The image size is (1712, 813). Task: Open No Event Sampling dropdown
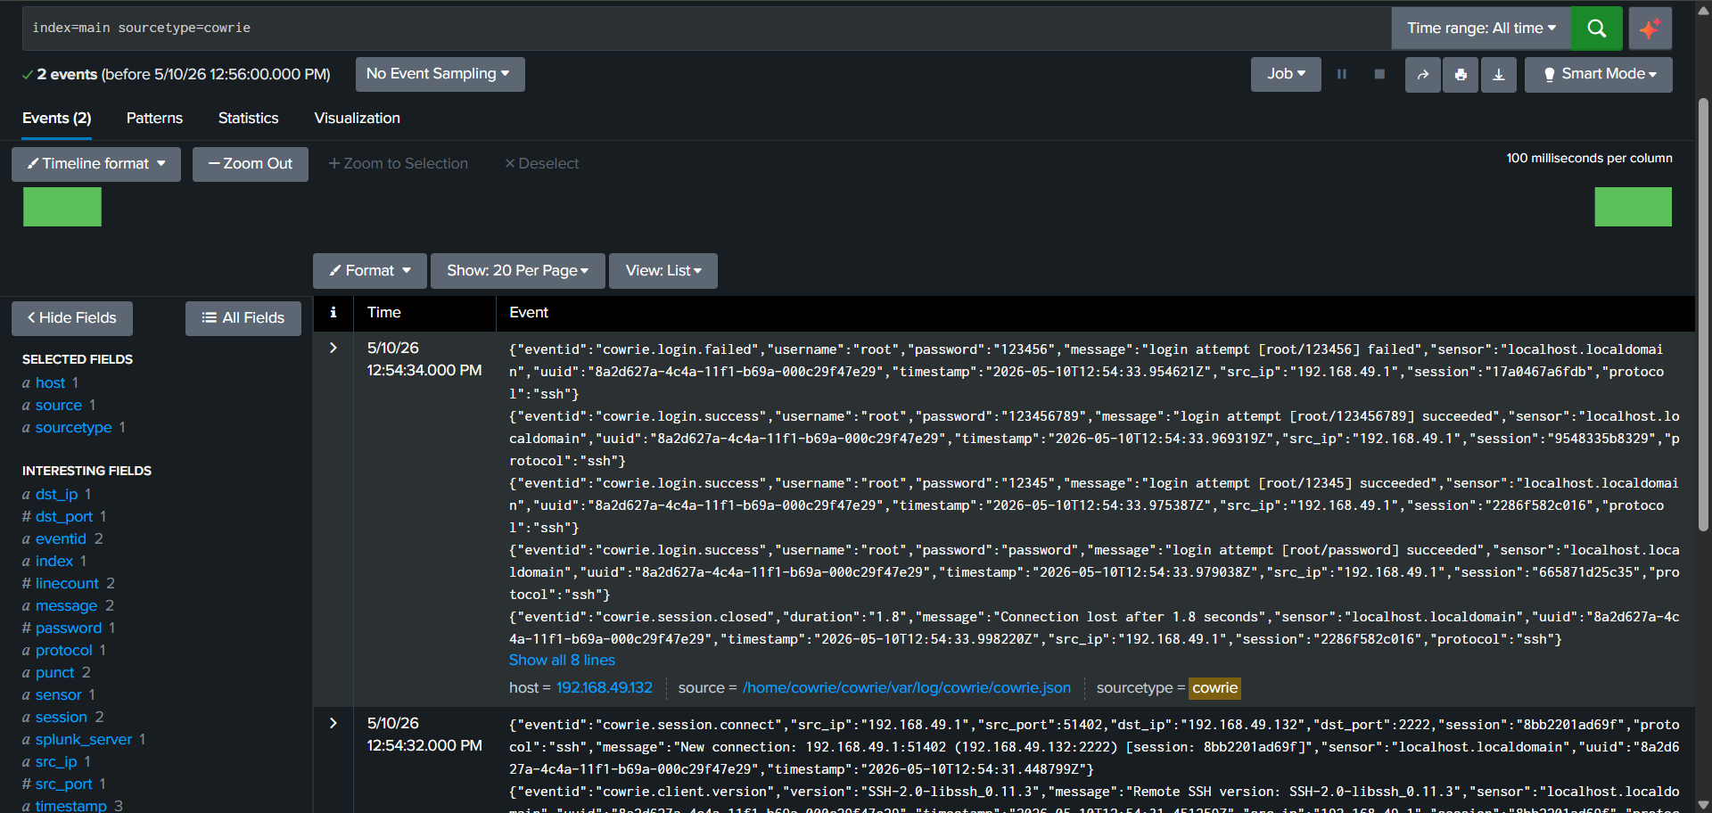tap(440, 75)
